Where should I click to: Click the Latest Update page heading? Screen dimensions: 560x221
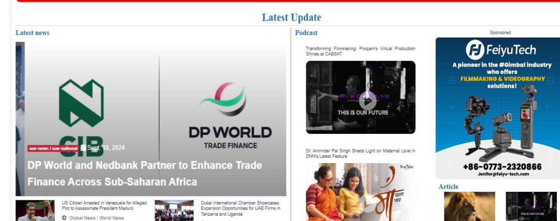point(291,18)
